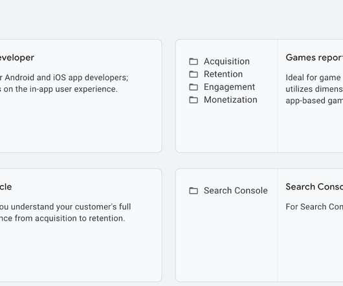
Task: Click the developer card heading
Action: (17, 58)
